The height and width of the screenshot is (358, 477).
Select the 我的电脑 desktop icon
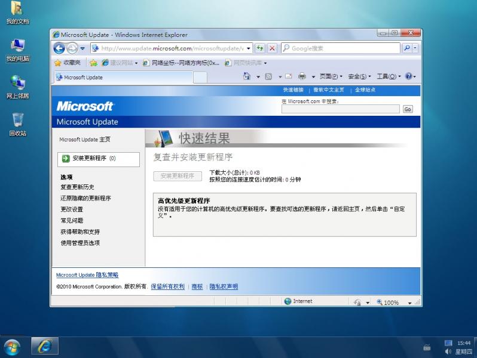[x=18, y=50]
